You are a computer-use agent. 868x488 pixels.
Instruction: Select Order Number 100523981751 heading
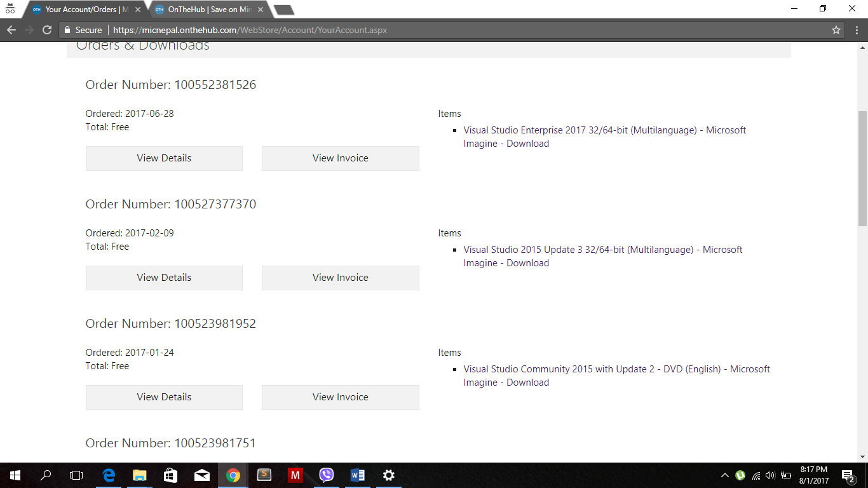tap(171, 443)
